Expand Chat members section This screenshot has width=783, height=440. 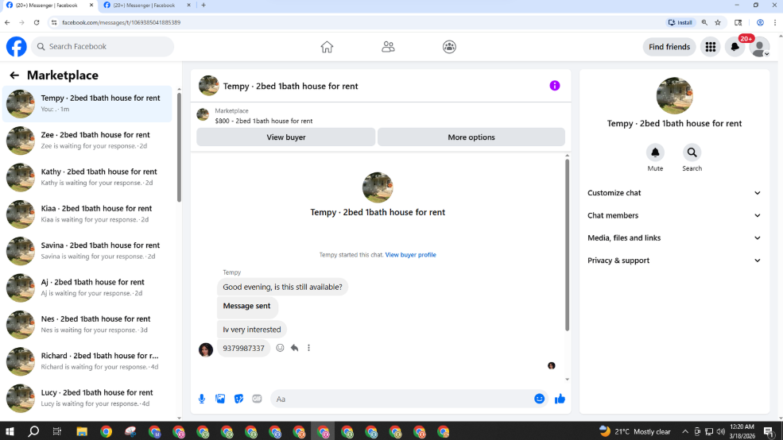pos(674,215)
